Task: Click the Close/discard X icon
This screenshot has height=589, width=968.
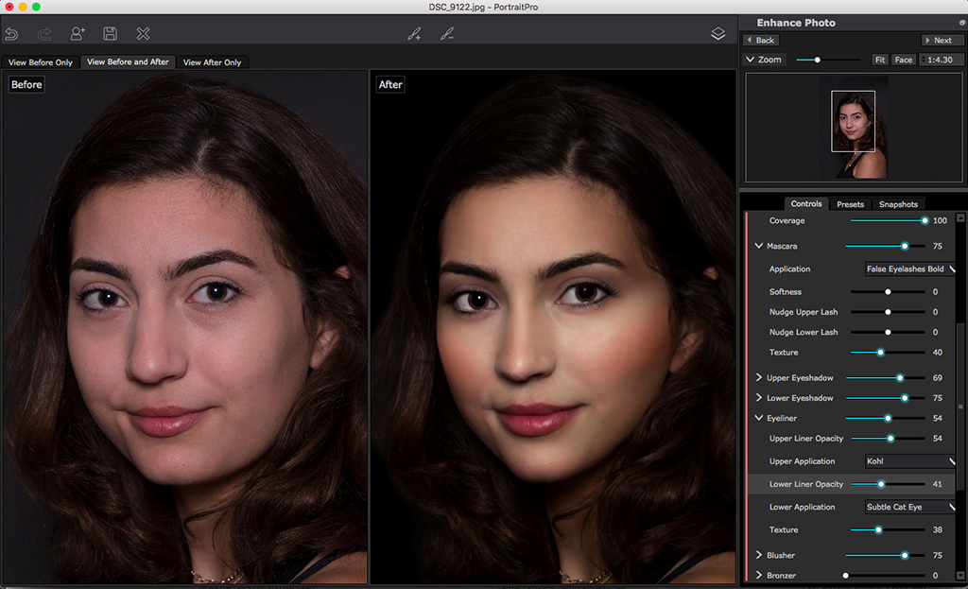Action: click(143, 33)
